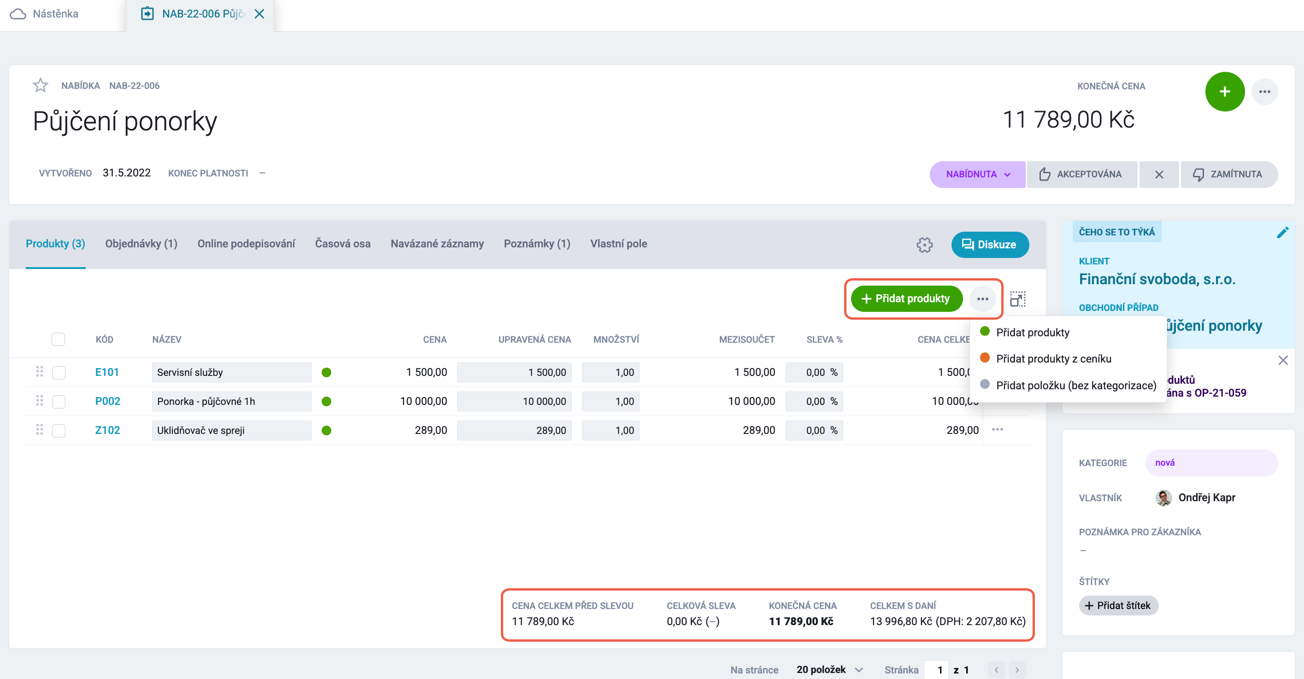Tick the checkbox for row Z102
Image resolution: width=1304 pixels, height=679 pixels.
tap(59, 431)
